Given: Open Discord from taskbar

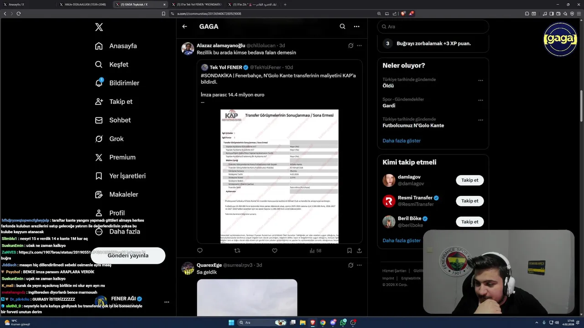Looking at the screenshot, I should pos(333,323).
